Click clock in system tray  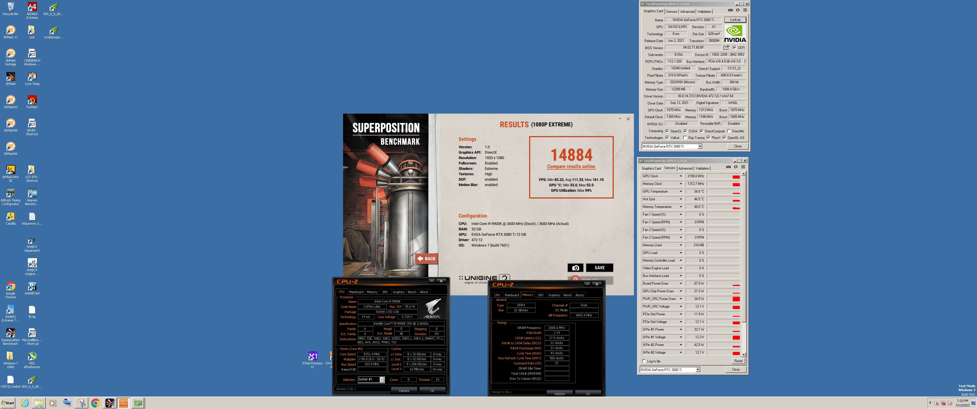962,403
